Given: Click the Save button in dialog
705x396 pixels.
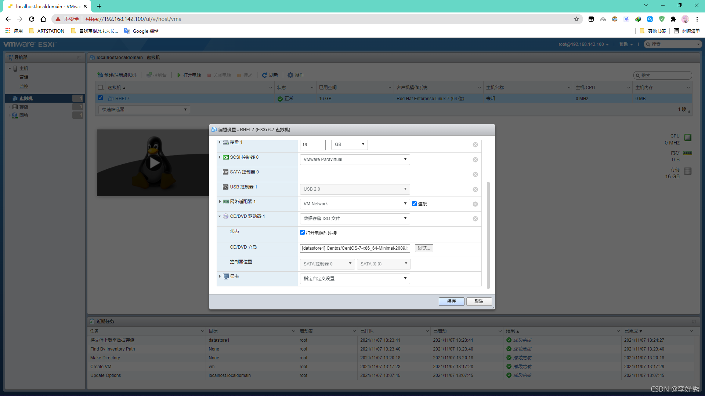Looking at the screenshot, I should click(x=451, y=301).
